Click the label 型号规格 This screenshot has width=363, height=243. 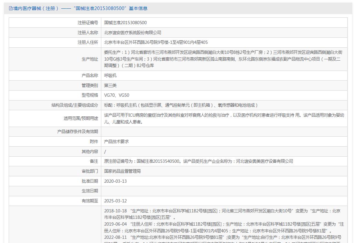pyautogui.click(x=90, y=95)
